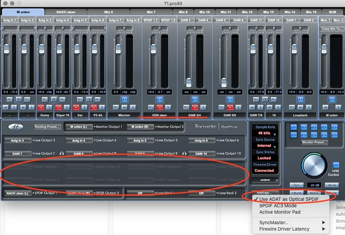Image resolution: width=345 pixels, height=235 pixels.
Task: Open source dropdown for Loop Back 2
Action: 201,193
